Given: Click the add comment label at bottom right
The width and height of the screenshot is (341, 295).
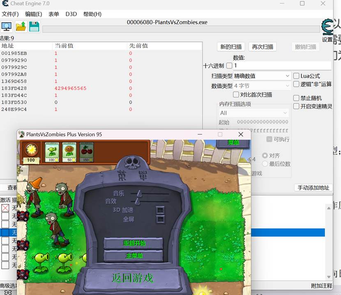Looking at the screenshot, I should [321, 286].
